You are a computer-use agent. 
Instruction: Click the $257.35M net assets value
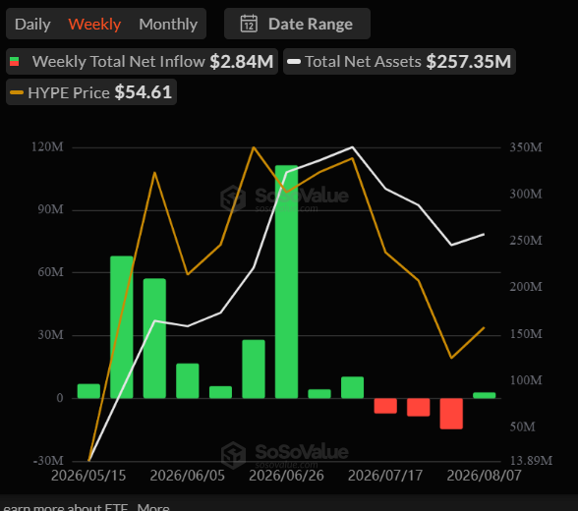pyautogui.click(x=469, y=62)
